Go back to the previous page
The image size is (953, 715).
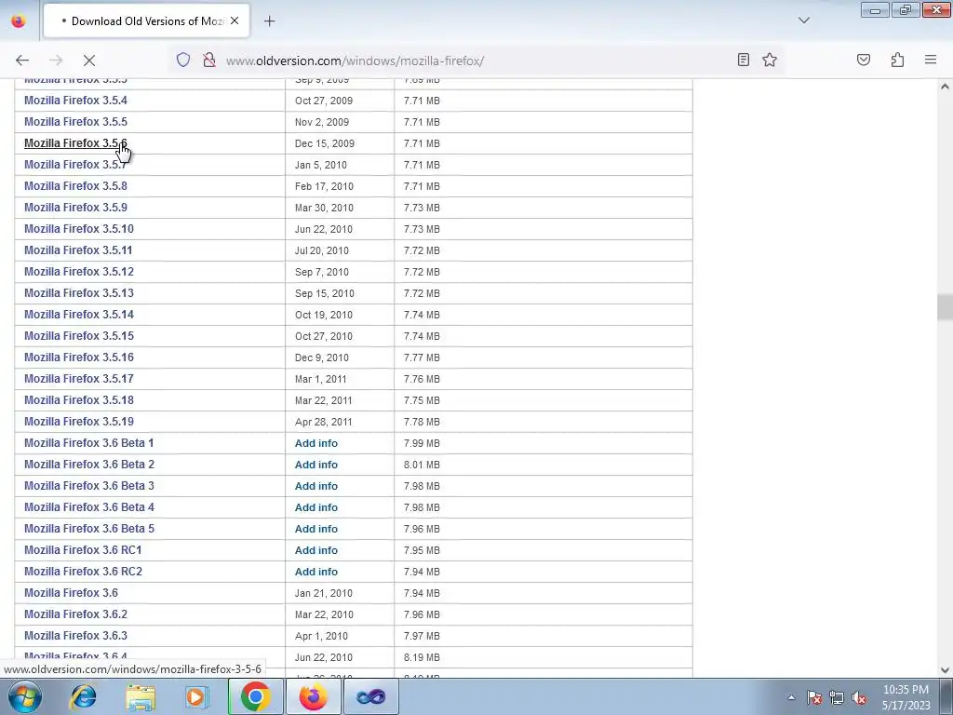pyautogui.click(x=22, y=61)
